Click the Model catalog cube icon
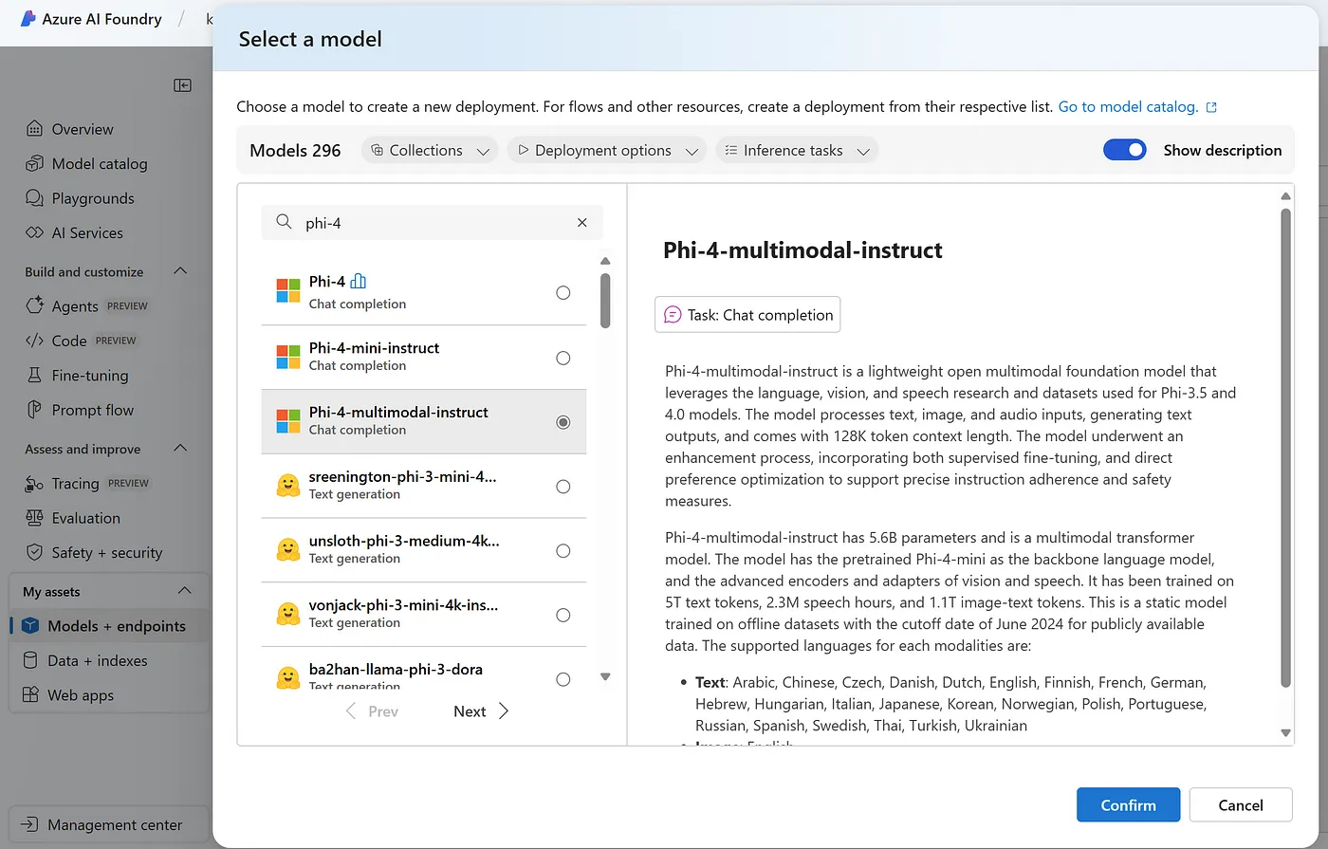Image resolution: width=1328 pixels, height=849 pixels. (x=34, y=163)
